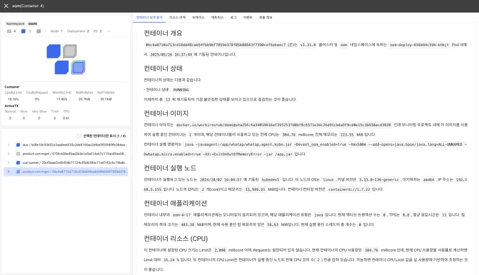Viewport: 479px width, 275px height.
Task: Click the blue status icon of duo row
Action: coord(18,145)
